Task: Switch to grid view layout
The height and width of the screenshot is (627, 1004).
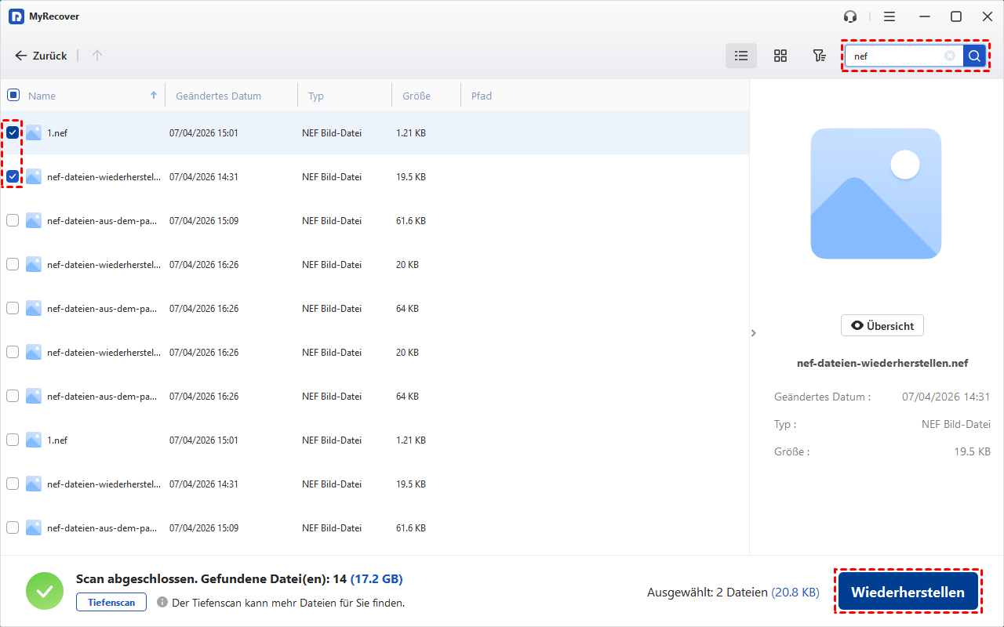Action: [x=780, y=56]
